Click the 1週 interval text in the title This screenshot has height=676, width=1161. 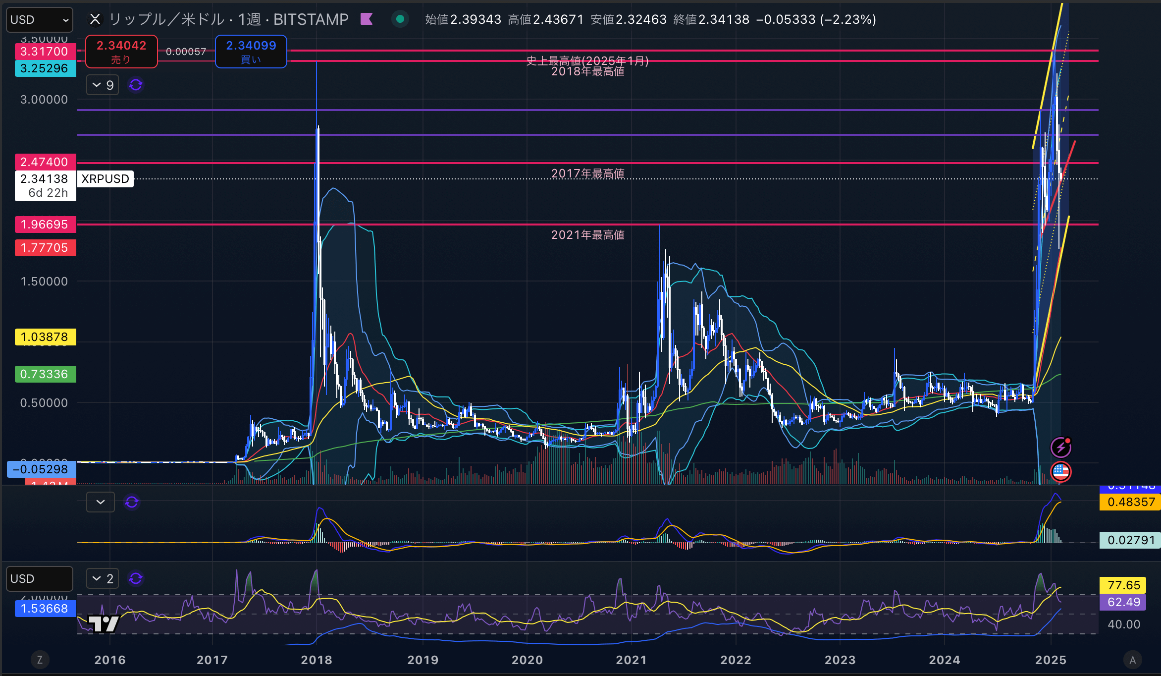tap(249, 19)
